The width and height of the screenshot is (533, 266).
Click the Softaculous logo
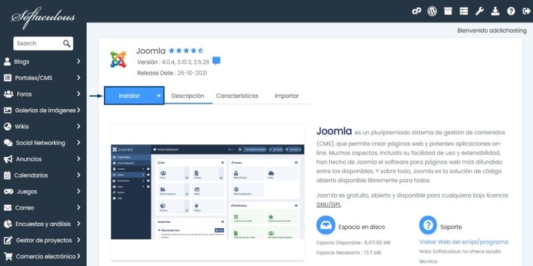[43, 17]
